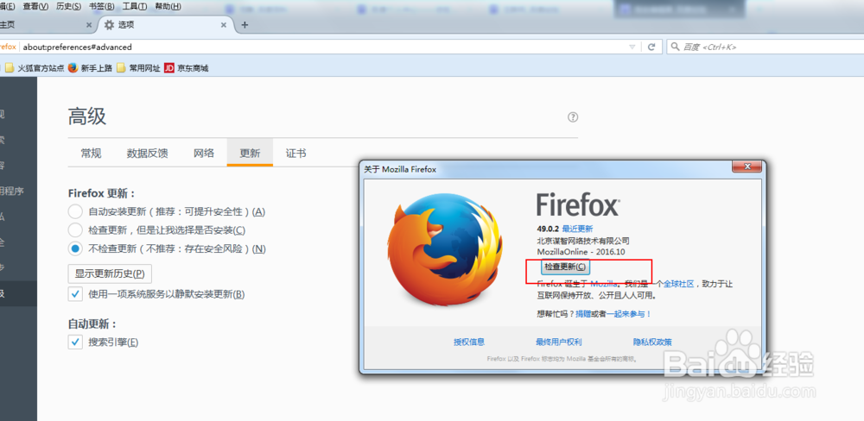Switch to the 数据反馈 tab
Image resolution: width=864 pixels, height=421 pixels.
point(147,154)
